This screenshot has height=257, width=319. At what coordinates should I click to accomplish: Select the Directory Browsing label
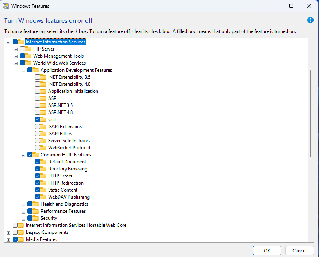pyautogui.click(x=68, y=168)
